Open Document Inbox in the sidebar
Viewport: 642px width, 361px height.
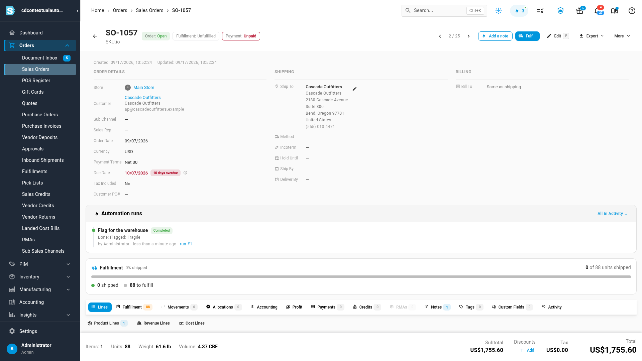pos(40,58)
